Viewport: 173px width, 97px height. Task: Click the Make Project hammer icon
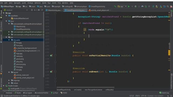coord(115,6)
